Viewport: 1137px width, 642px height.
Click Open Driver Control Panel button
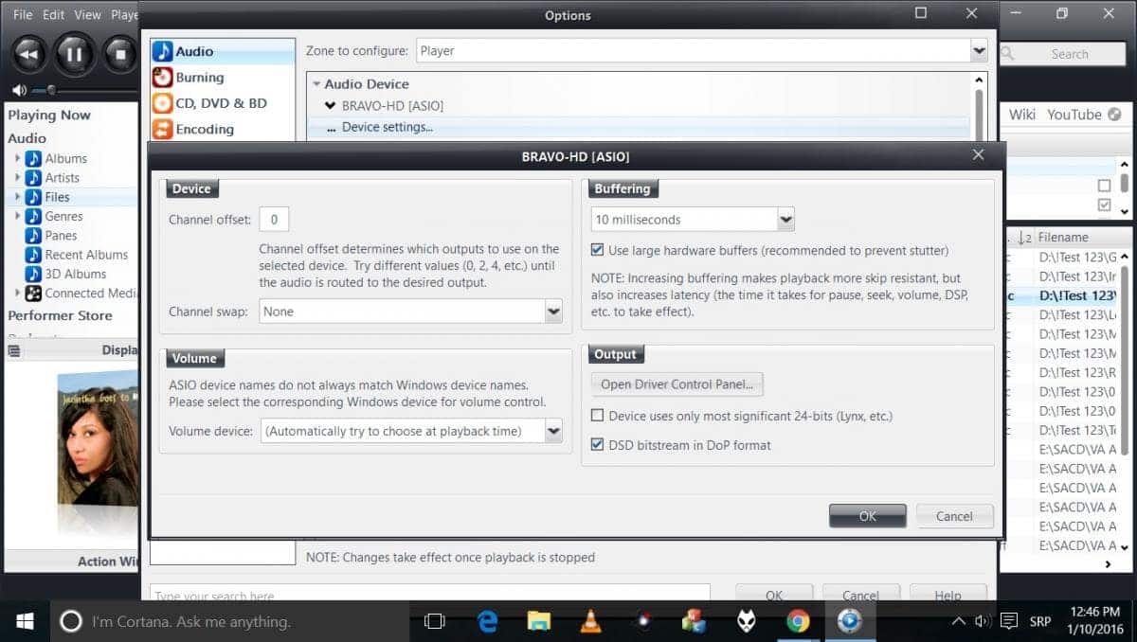(677, 384)
